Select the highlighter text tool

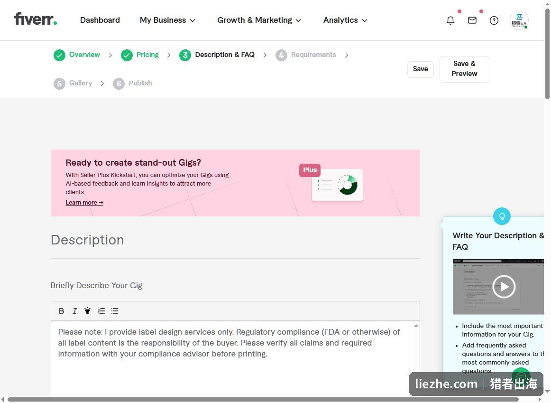click(x=88, y=310)
